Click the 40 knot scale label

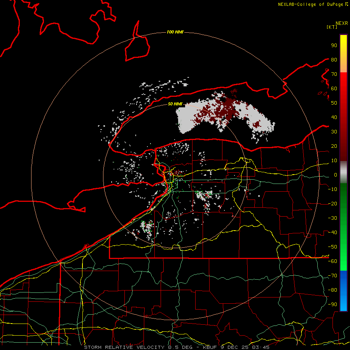tap(334, 117)
